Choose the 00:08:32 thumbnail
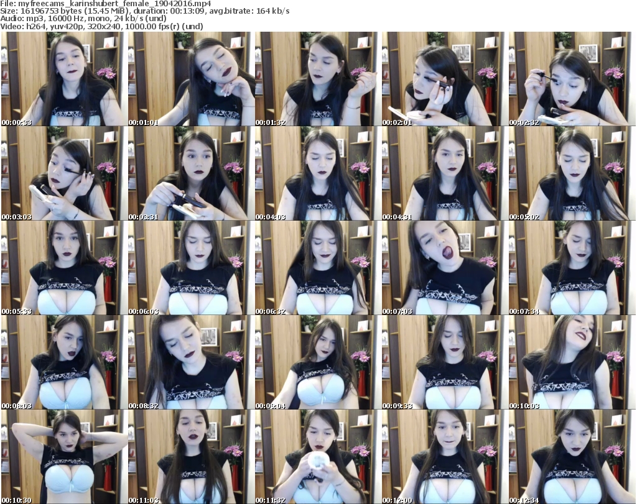The image size is (637, 504). [x=192, y=362]
